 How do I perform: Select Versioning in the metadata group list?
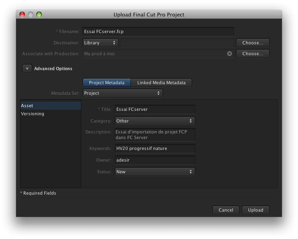[x=51, y=114]
